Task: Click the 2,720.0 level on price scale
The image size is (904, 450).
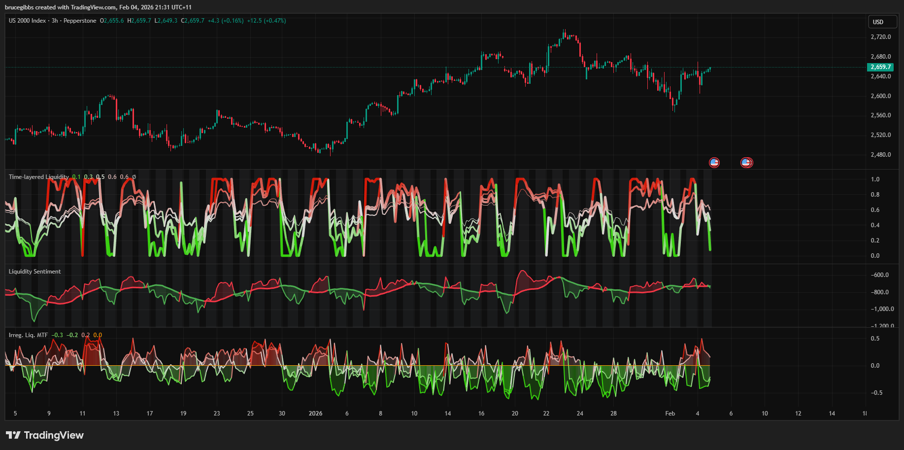Action: tap(880, 37)
